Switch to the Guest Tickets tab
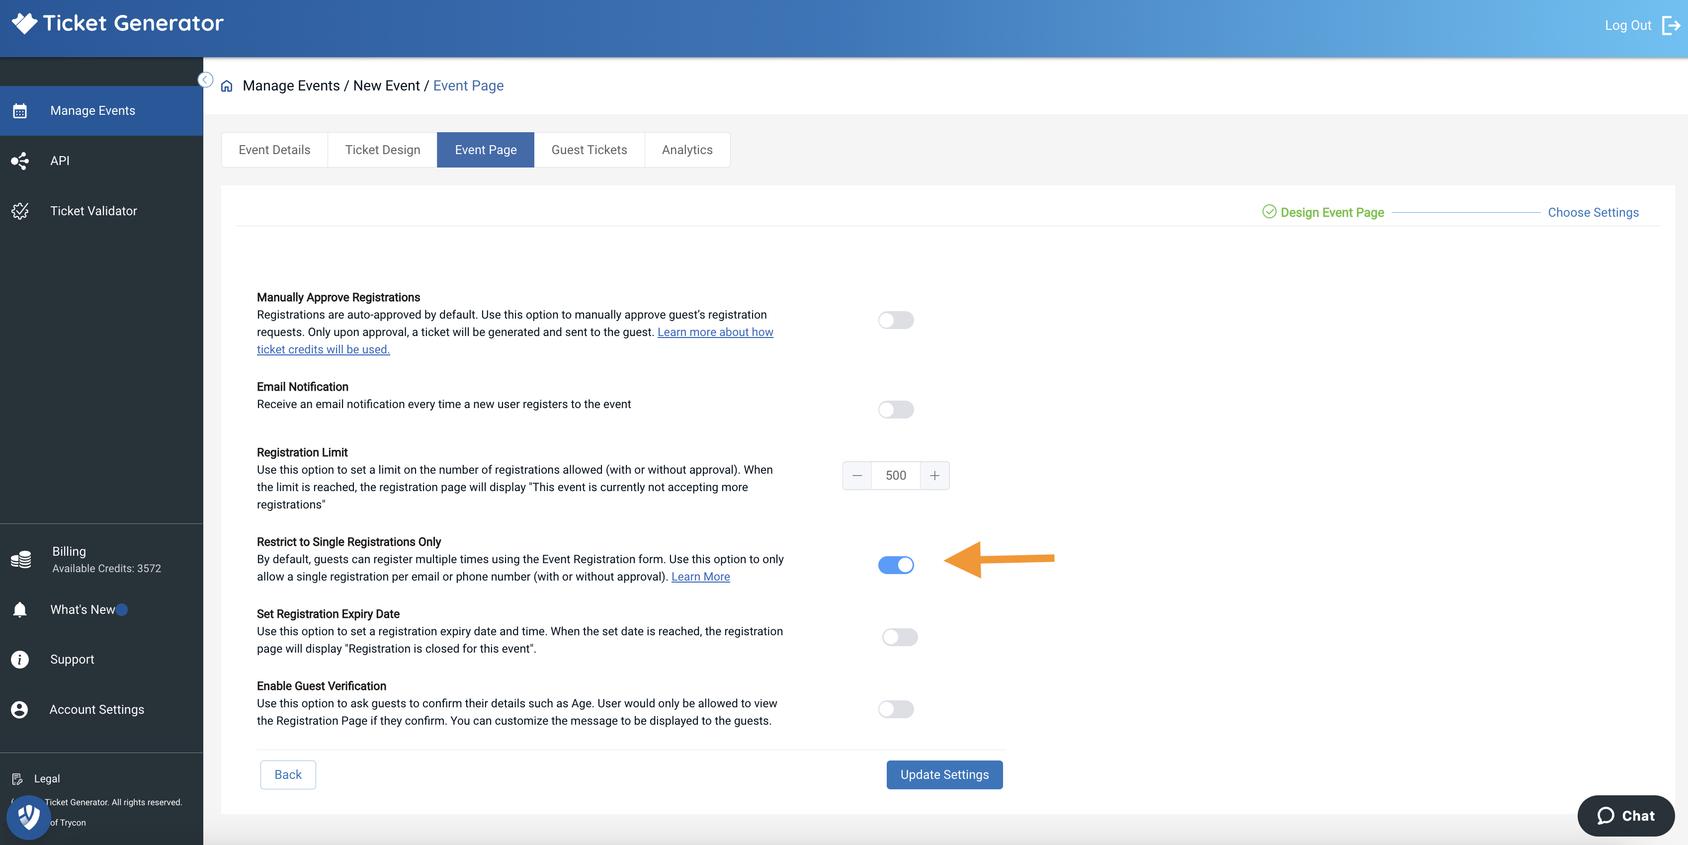This screenshot has width=1688, height=845. 589,149
